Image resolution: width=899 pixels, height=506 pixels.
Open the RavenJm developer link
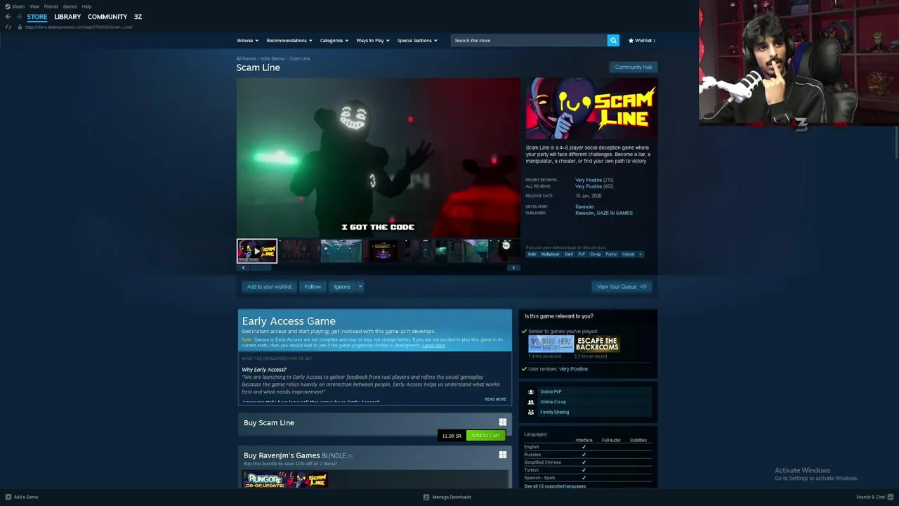coord(584,207)
